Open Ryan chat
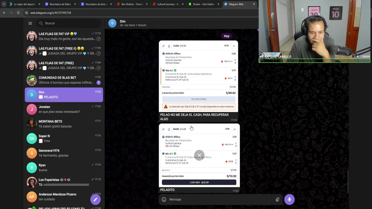Screen dimensions: 372x209 [64, 167]
